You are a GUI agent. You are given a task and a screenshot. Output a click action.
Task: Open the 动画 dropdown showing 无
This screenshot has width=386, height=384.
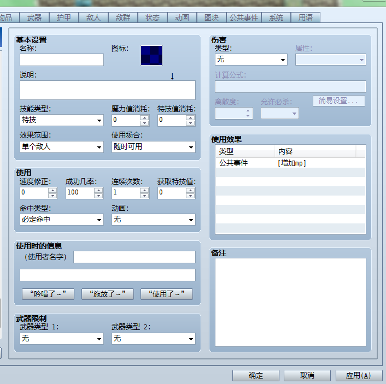154,220
